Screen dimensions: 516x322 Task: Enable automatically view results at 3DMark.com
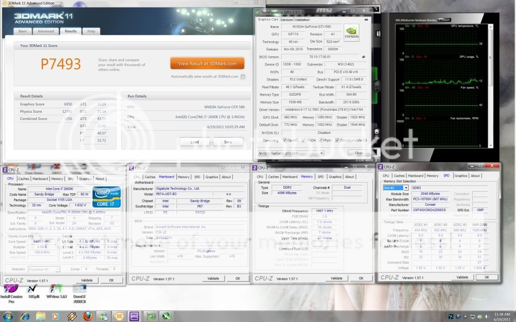[x=243, y=77]
